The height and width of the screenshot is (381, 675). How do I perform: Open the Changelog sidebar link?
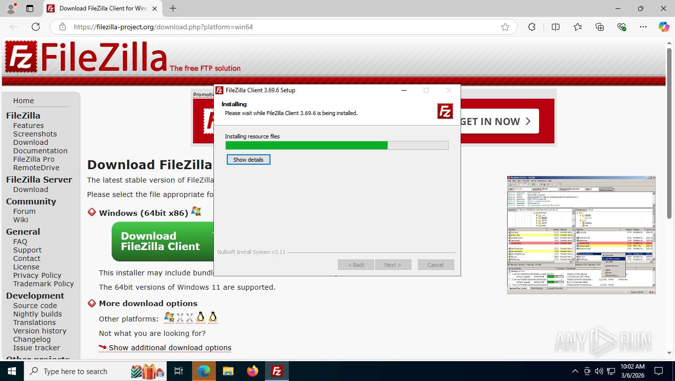pyautogui.click(x=32, y=339)
